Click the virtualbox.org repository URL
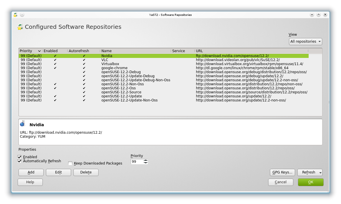341x204 pixels. [x=249, y=64]
